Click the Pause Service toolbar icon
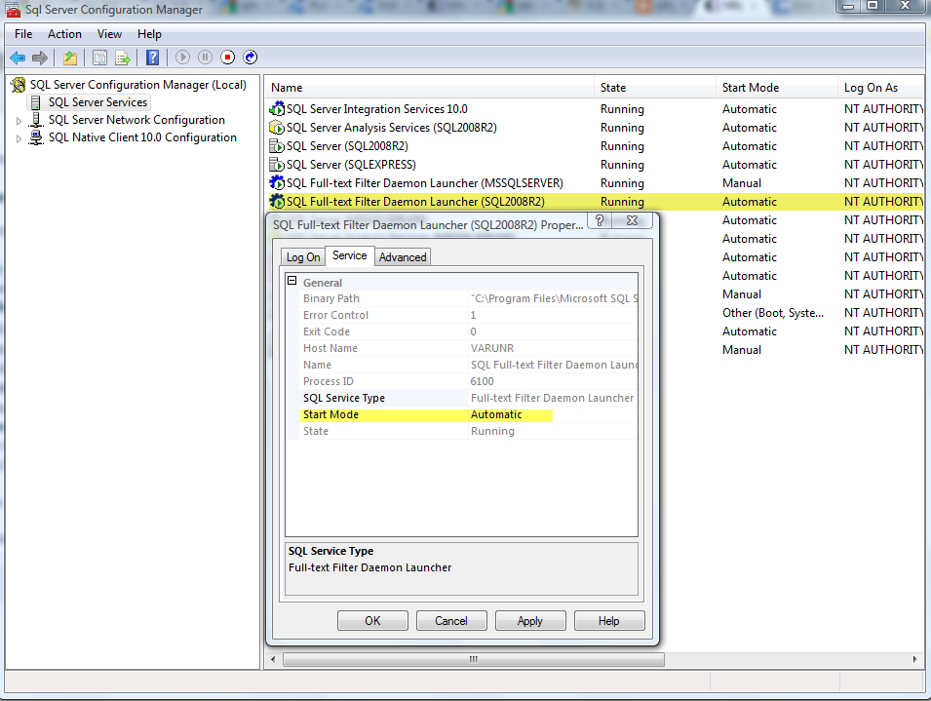This screenshot has width=931, height=701. 206,57
